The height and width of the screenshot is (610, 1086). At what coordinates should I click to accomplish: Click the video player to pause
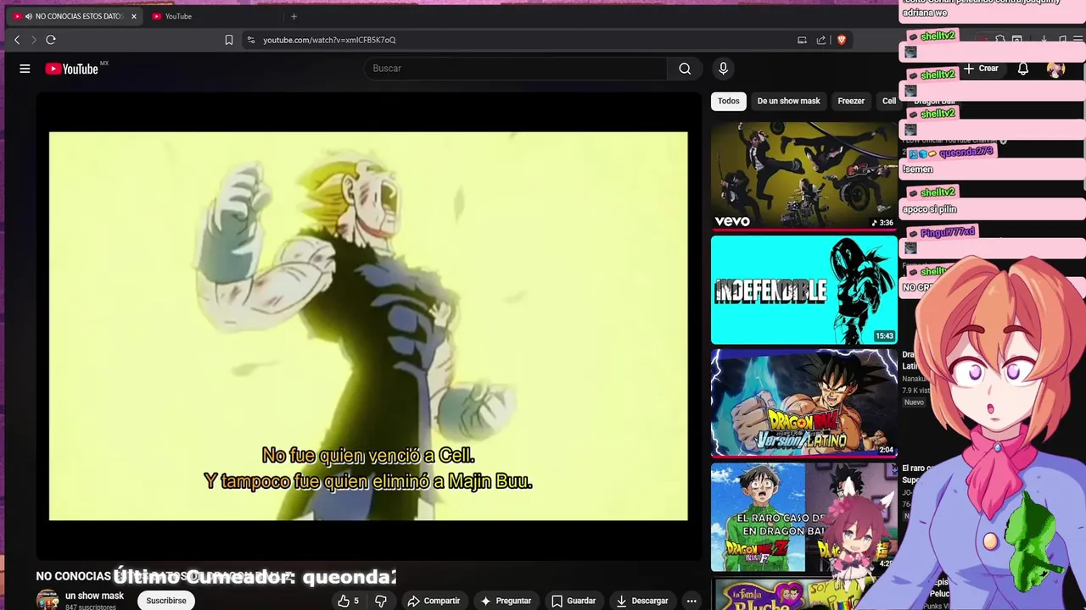368,326
